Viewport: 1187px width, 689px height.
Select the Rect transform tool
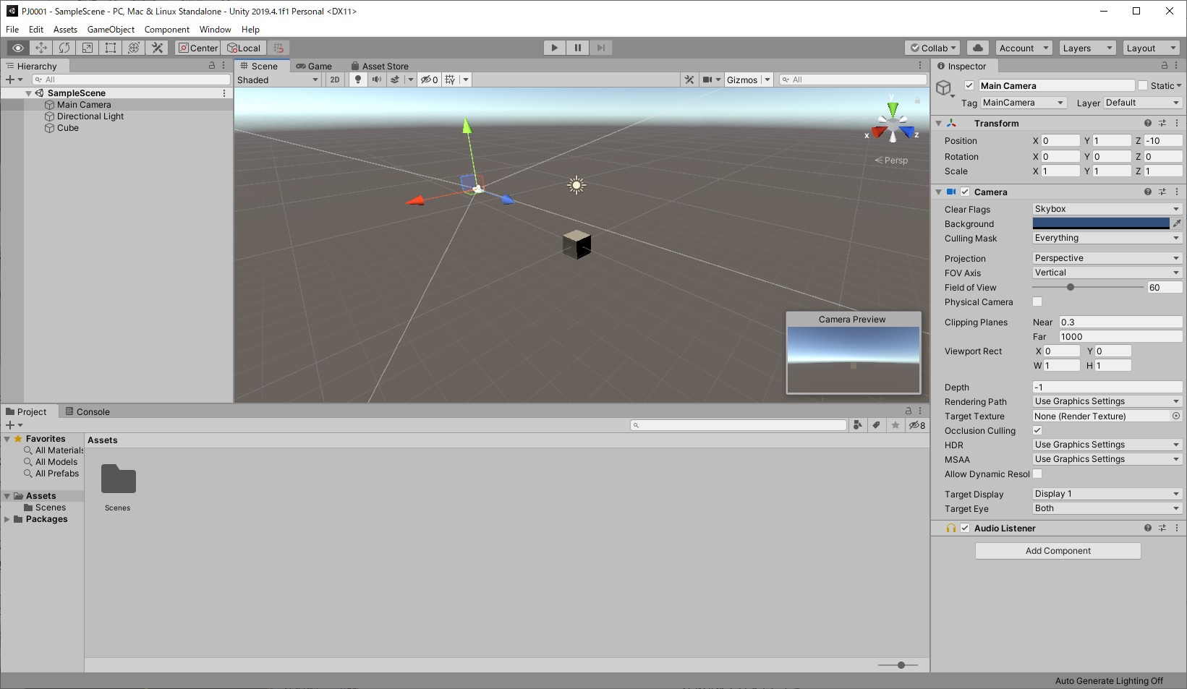[111, 48]
